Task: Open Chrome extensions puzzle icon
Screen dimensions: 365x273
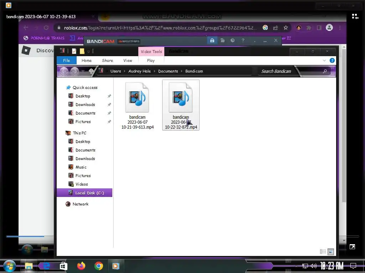Action: click(309, 28)
